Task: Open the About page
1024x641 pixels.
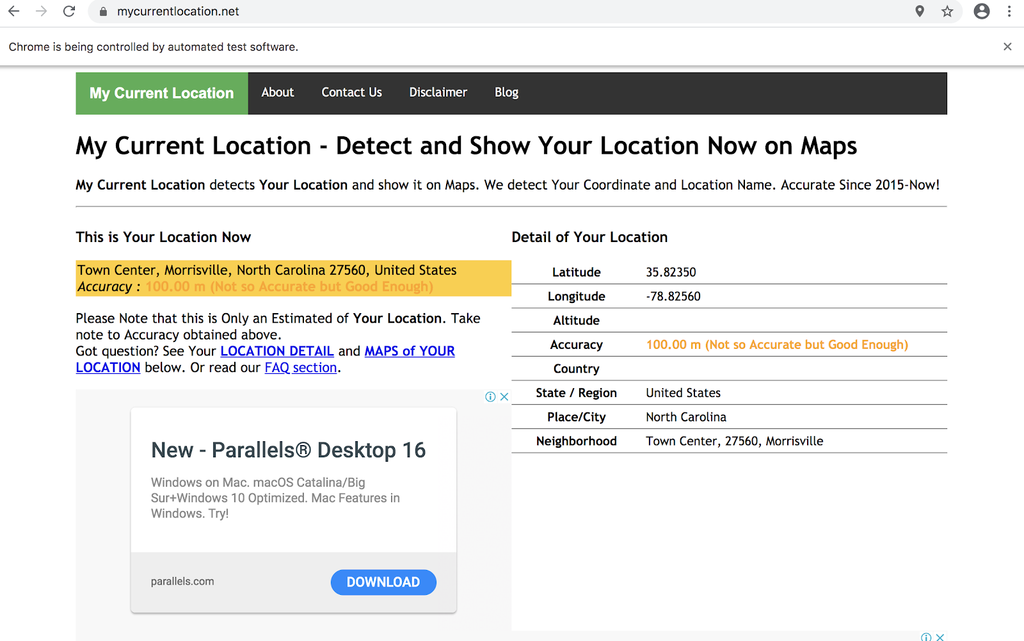Action: click(278, 93)
